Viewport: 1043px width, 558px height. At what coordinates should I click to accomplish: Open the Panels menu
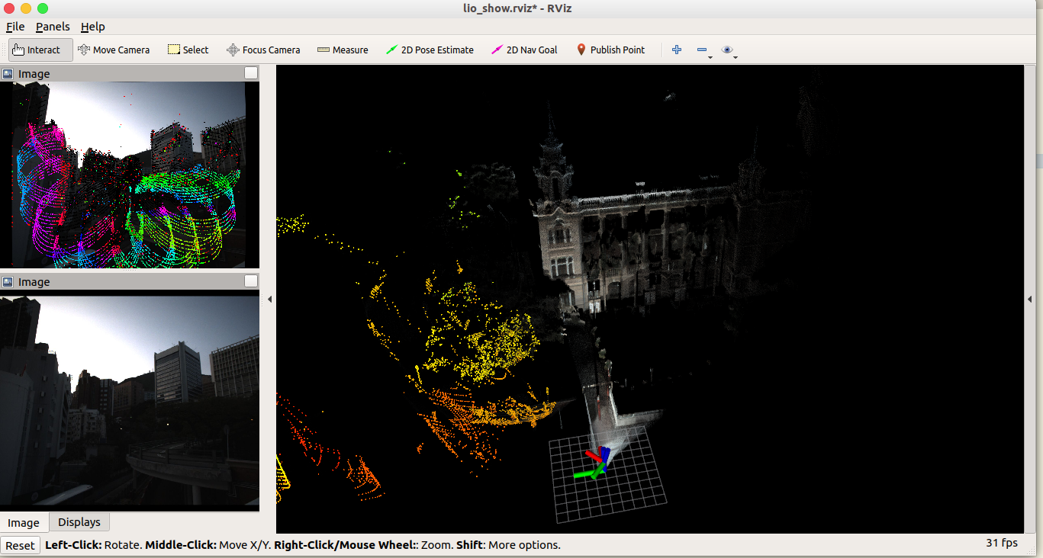point(53,27)
